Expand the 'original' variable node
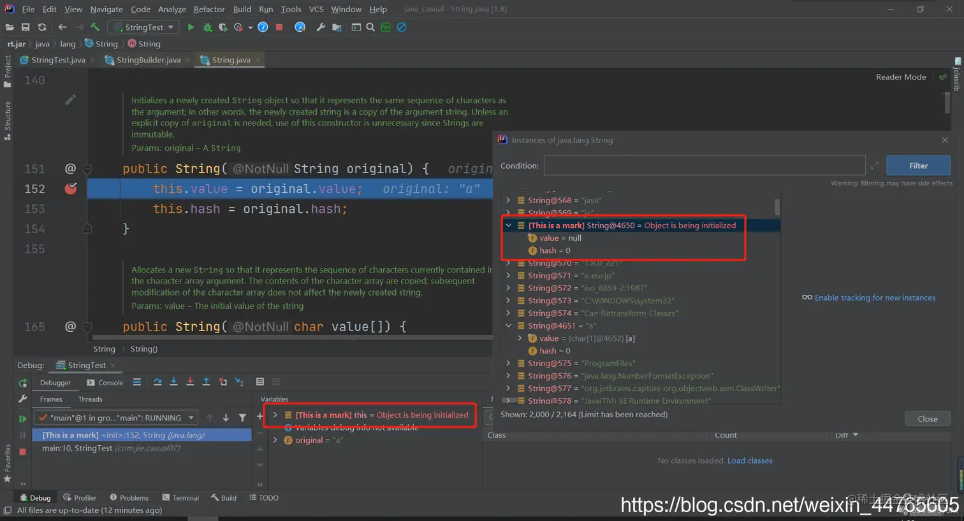 click(x=275, y=440)
